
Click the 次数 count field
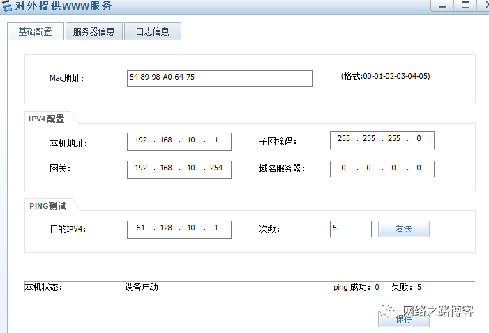pyautogui.click(x=351, y=229)
